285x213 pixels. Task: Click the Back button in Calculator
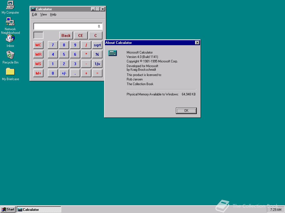click(x=66, y=35)
